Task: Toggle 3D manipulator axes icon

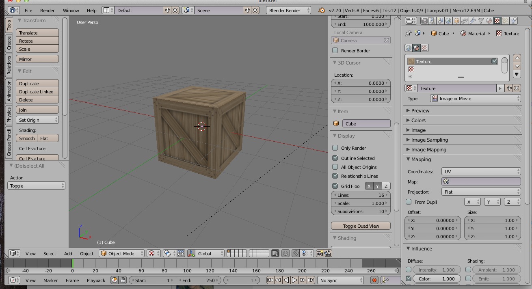Action: [191, 253]
